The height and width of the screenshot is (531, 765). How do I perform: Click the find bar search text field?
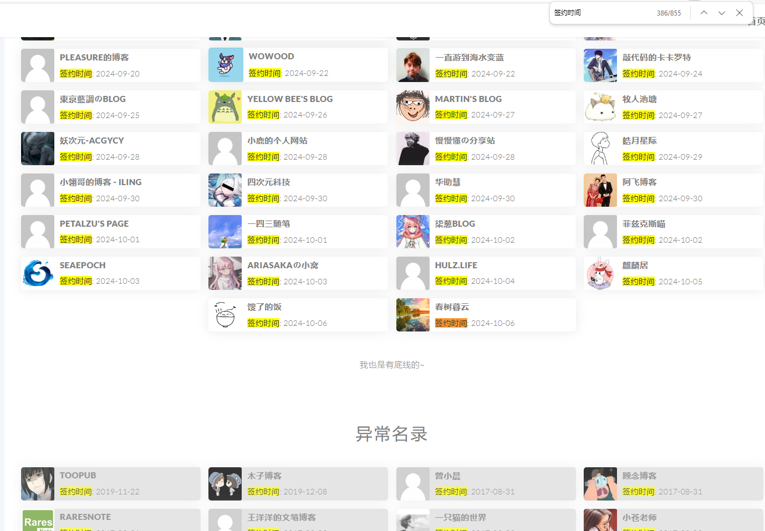601,13
